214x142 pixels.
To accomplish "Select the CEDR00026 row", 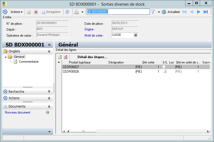I will [136, 72].
